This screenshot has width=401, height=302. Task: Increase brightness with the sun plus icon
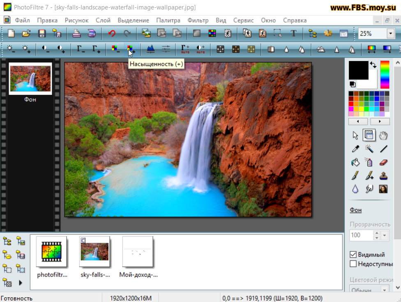tap(26, 48)
